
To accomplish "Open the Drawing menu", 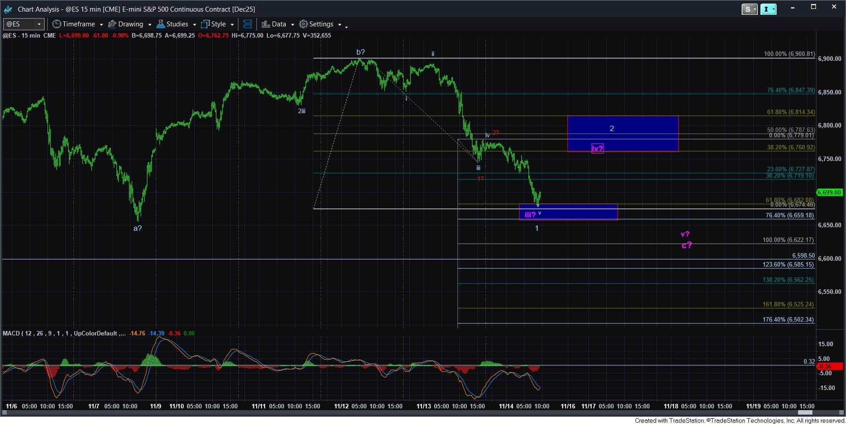I will pos(130,24).
